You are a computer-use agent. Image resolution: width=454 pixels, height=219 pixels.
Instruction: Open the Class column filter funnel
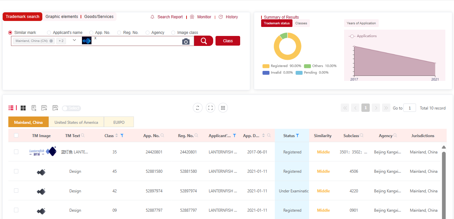click(122, 135)
